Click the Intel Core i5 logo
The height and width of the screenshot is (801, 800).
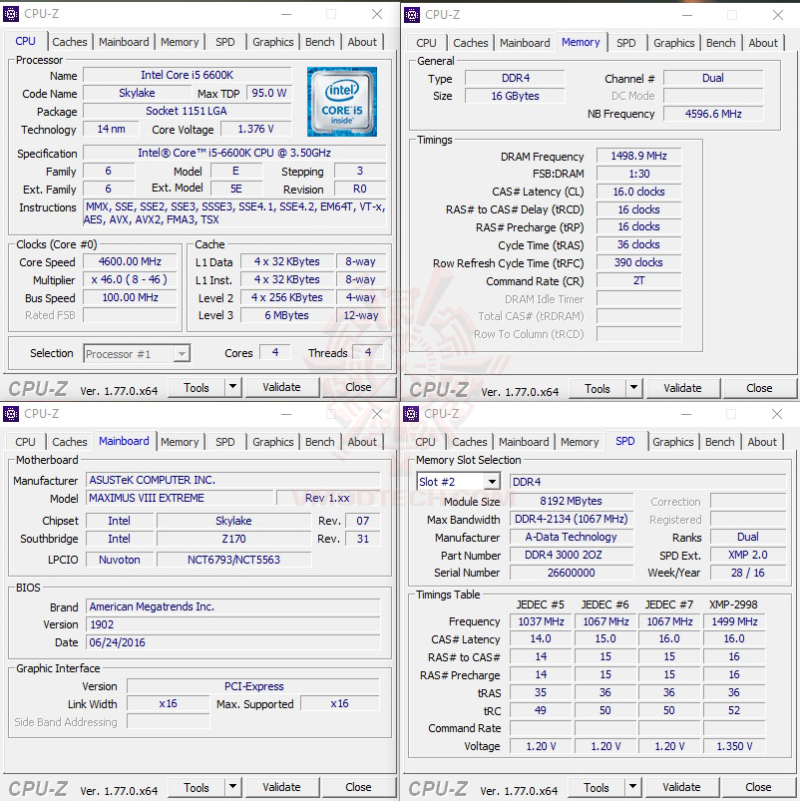pos(342,102)
